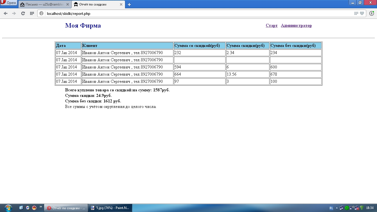
Task: Open the downloads icon in toolbar
Action: 371,13
